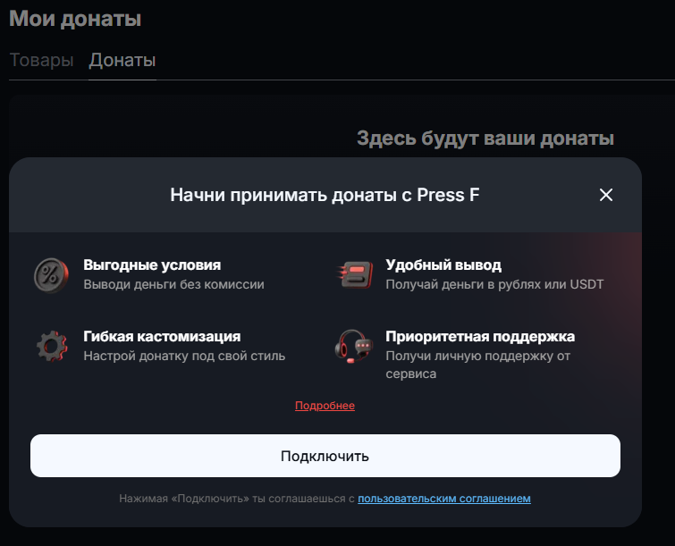Click the gear customization icon
This screenshot has width=675, height=546.
click(52, 346)
